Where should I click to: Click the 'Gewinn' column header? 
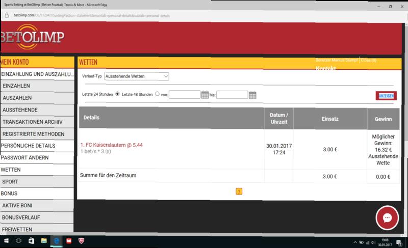click(383, 119)
